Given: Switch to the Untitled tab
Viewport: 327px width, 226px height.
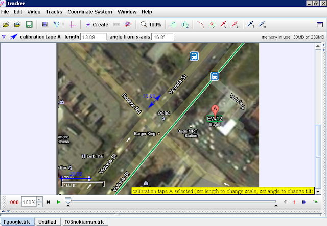Looking at the screenshot, I should tap(48, 222).
